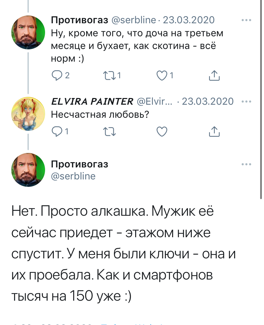
Task: Open Противогаз name in first tweet
Action: pos(79,20)
